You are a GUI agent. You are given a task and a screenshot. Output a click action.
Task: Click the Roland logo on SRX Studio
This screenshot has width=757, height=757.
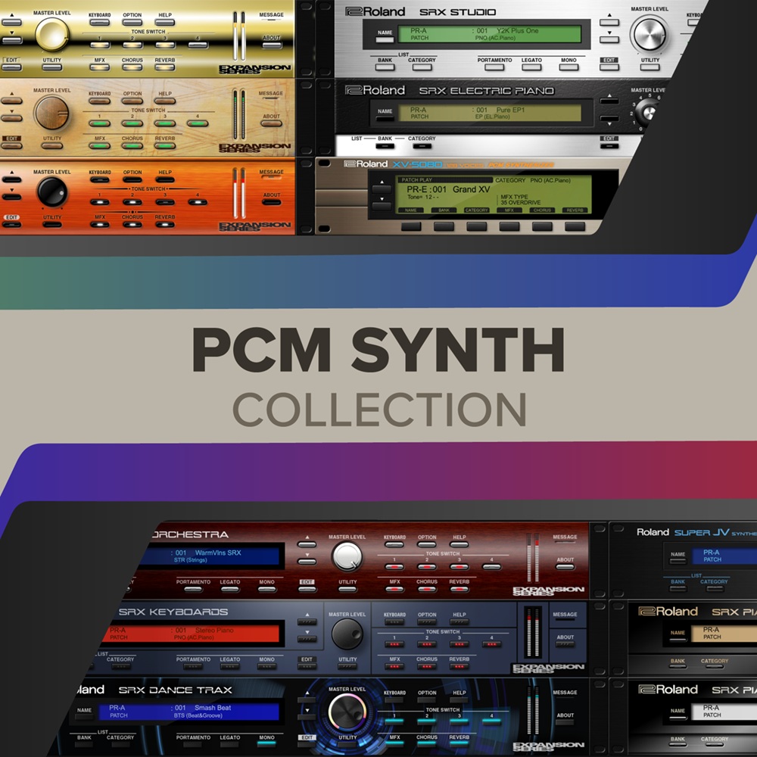375,11
